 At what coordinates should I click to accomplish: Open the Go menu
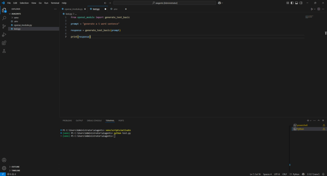click(40, 3)
